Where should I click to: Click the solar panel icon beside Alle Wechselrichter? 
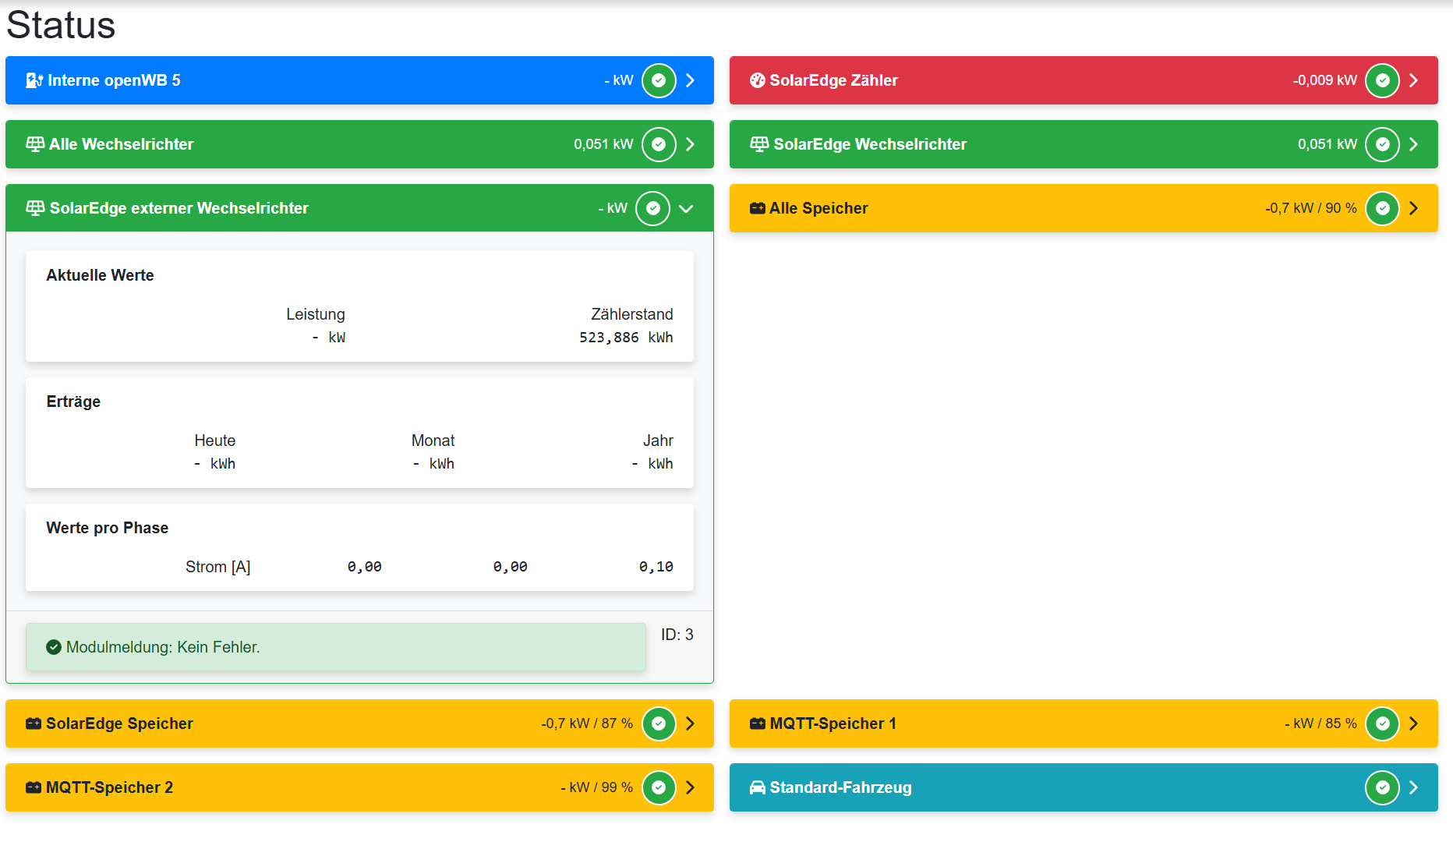[35, 144]
